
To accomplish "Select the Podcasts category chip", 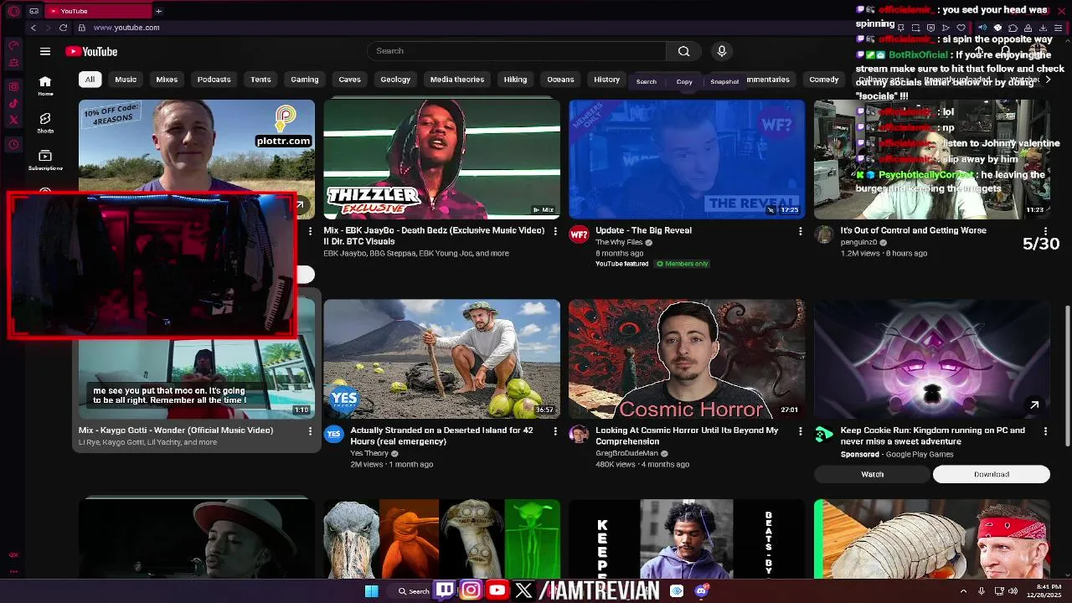I will (x=214, y=80).
